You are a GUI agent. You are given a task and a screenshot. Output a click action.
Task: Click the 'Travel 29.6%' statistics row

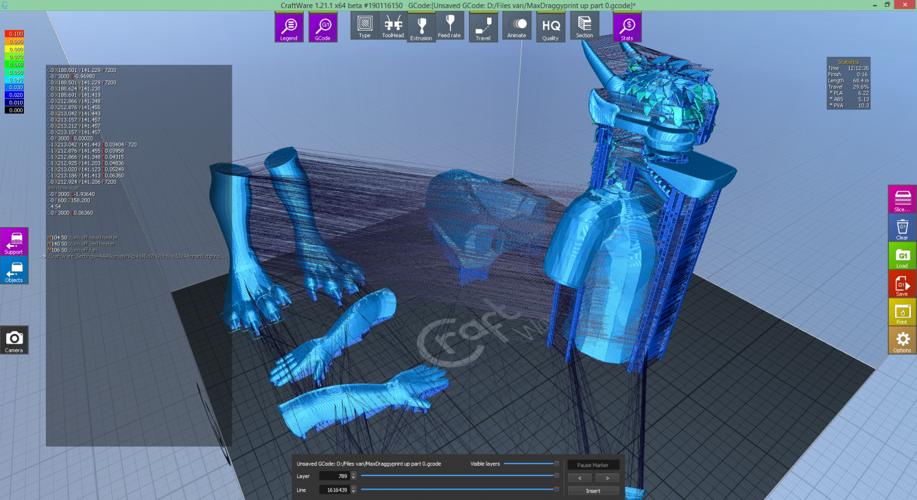[849, 87]
